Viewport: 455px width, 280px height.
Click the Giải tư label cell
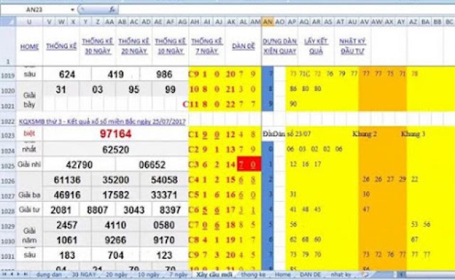click(29, 210)
